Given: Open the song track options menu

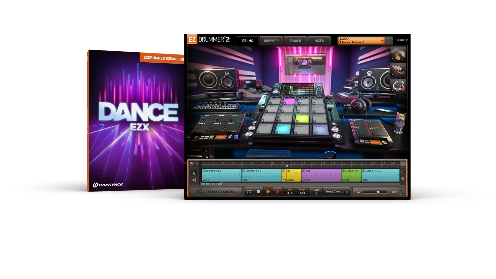Looking at the screenshot, I should [x=403, y=164].
